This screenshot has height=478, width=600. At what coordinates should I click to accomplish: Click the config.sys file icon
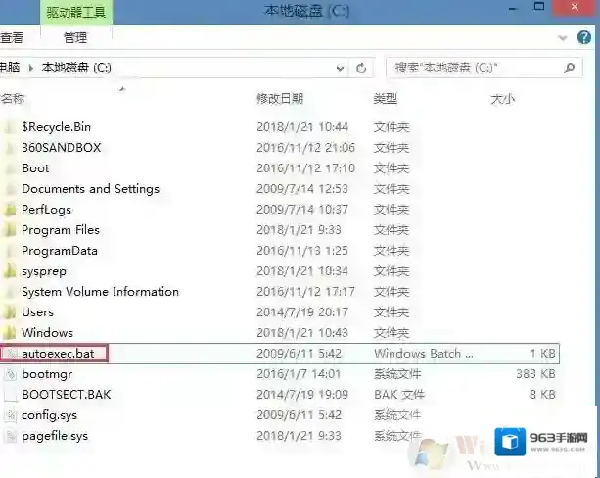coord(9,415)
